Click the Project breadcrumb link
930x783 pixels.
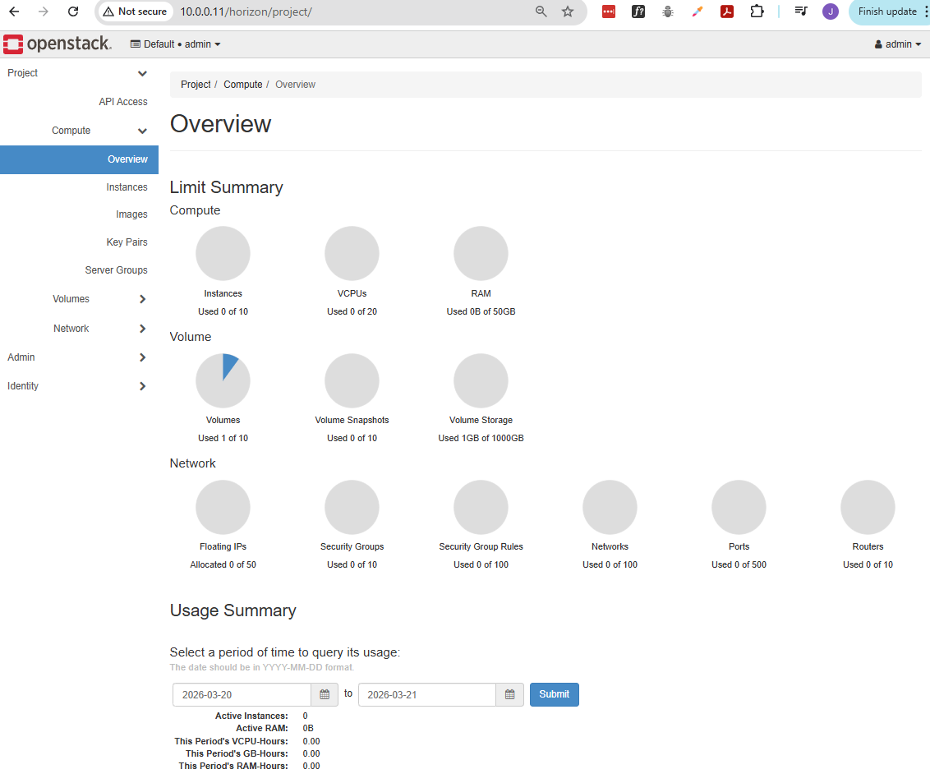pos(196,85)
